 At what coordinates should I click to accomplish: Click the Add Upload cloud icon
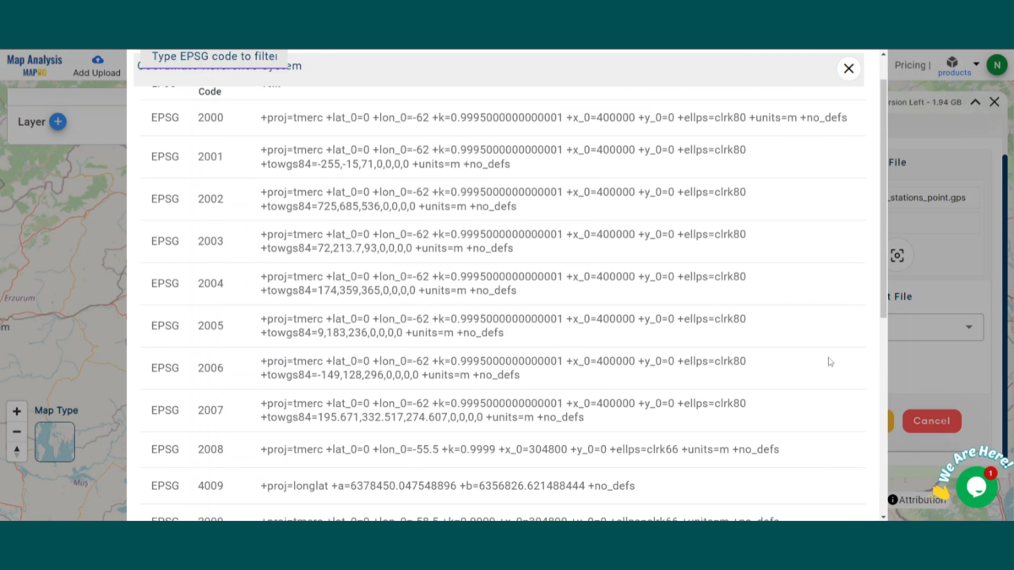pos(95,61)
